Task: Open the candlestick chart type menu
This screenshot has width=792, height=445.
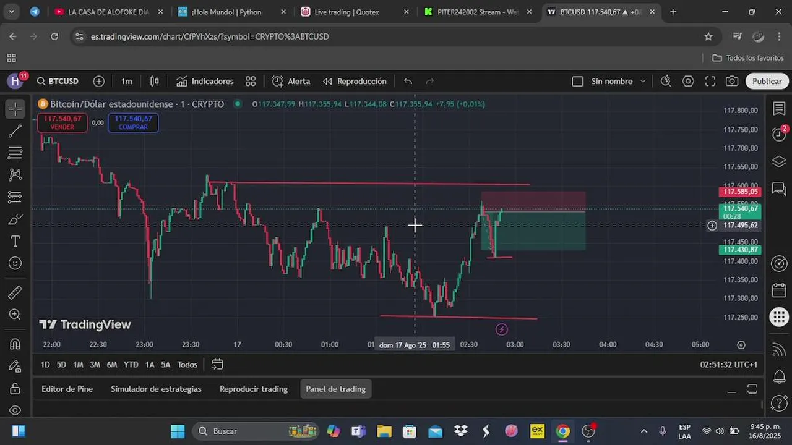Action: click(155, 81)
